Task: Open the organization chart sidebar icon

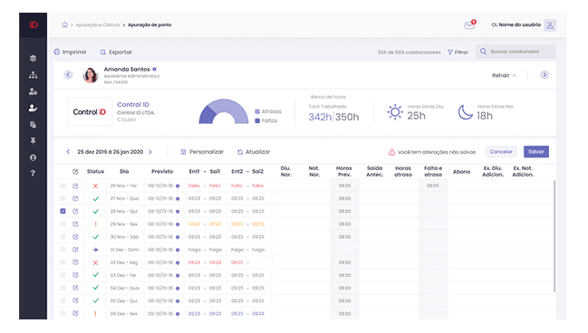Action: pos(33,75)
